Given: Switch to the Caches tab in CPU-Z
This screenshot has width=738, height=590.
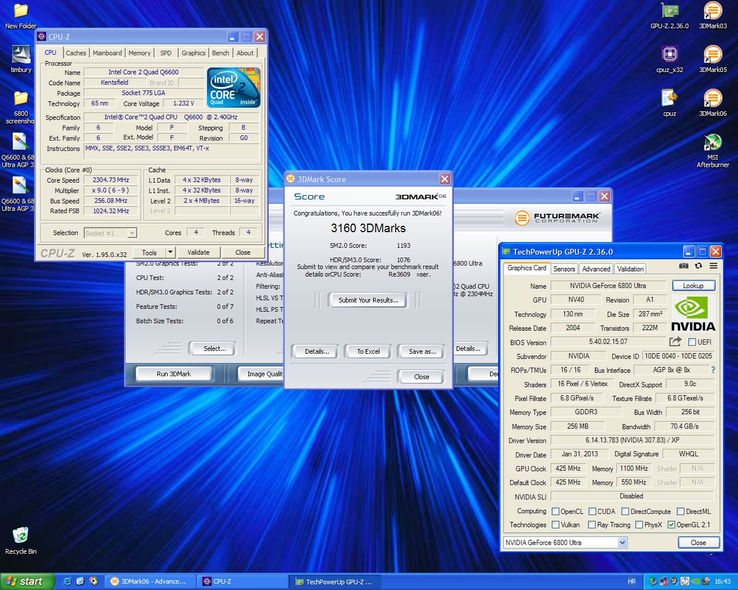Looking at the screenshot, I should point(76,53).
